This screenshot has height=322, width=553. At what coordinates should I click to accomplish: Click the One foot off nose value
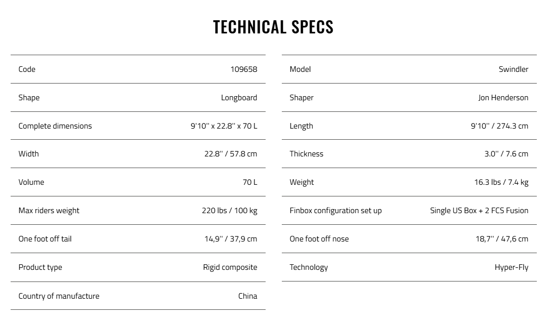[501, 239]
